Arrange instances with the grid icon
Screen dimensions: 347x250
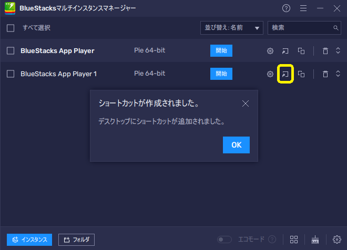(x=294, y=239)
